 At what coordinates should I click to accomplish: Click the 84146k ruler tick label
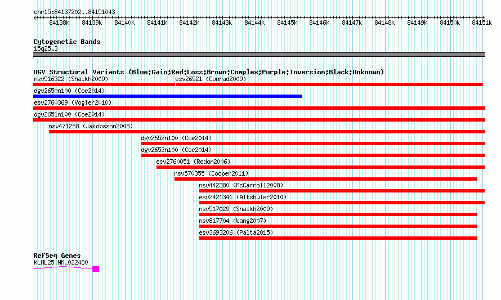pos(319,23)
